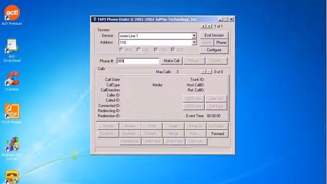Click the TAPI Phone Dialer title bar icon

tap(94, 19)
